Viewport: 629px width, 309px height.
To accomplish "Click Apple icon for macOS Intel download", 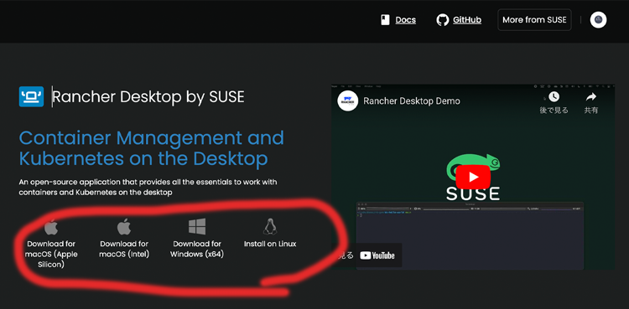I will (124, 227).
